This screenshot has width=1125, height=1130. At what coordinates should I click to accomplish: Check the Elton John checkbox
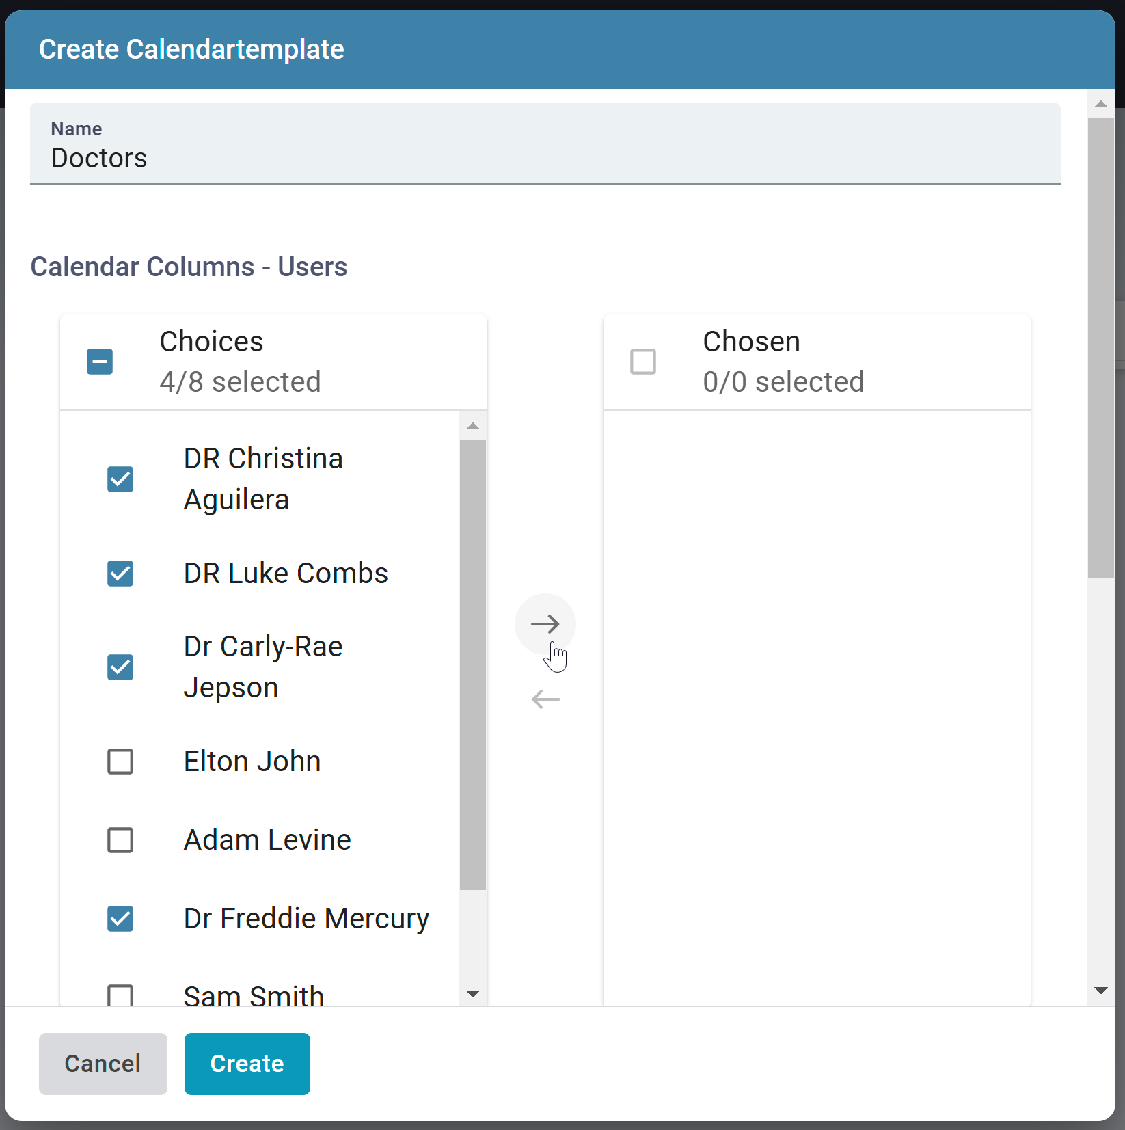[x=120, y=761]
